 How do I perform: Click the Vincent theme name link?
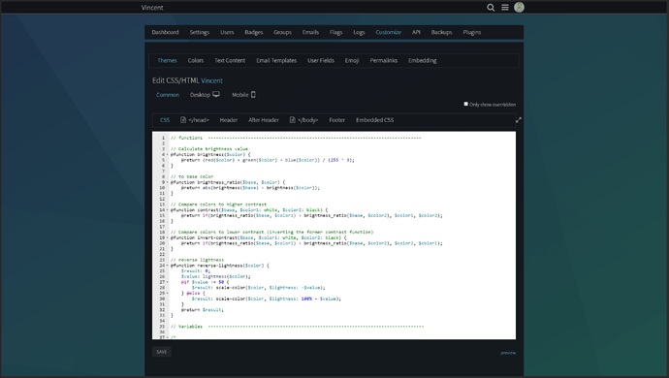pos(211,80)
